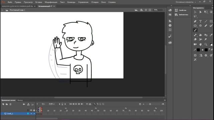The image size is (214, 120).
Task: Open Основные элементы workspace dropdown
Action: 186,2
